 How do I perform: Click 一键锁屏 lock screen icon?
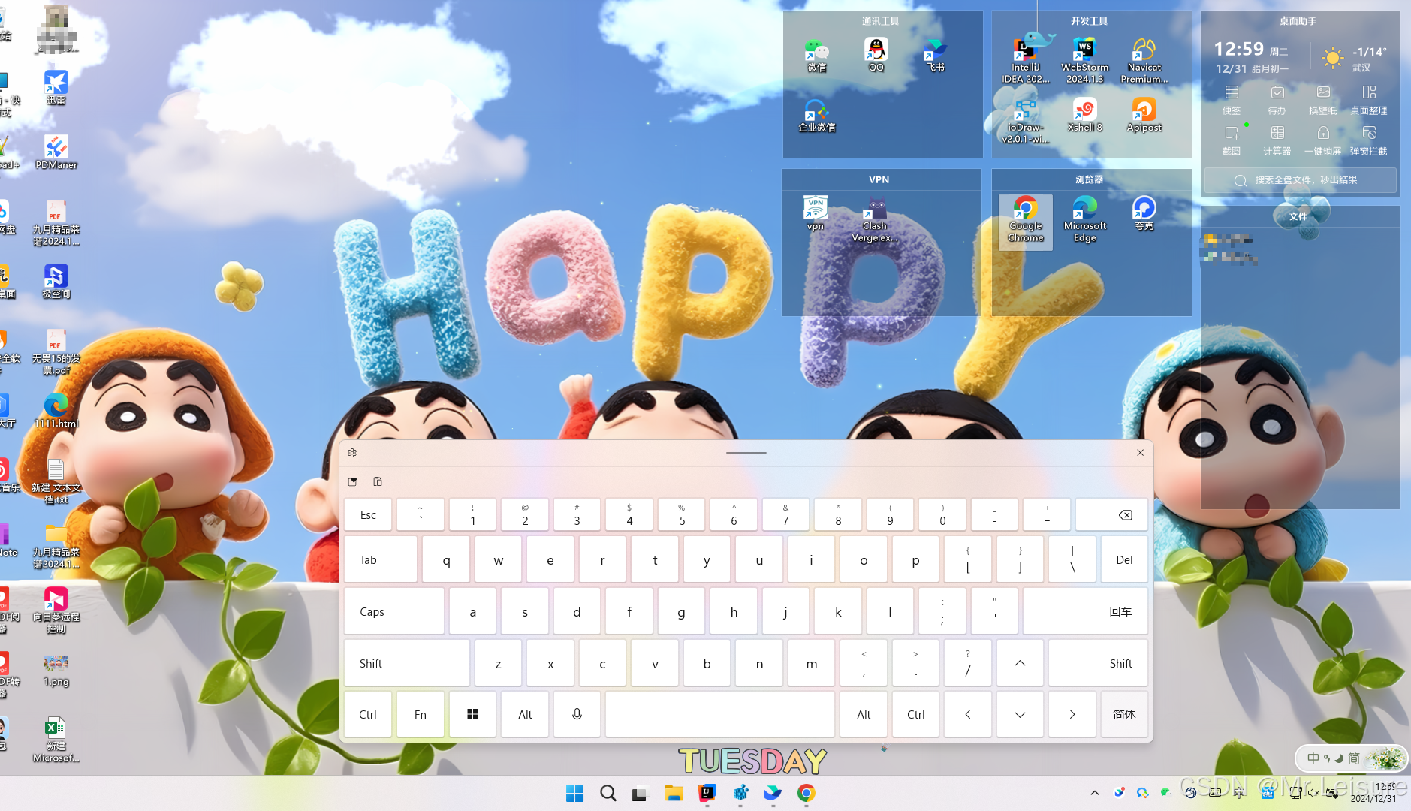[1323, 140]
